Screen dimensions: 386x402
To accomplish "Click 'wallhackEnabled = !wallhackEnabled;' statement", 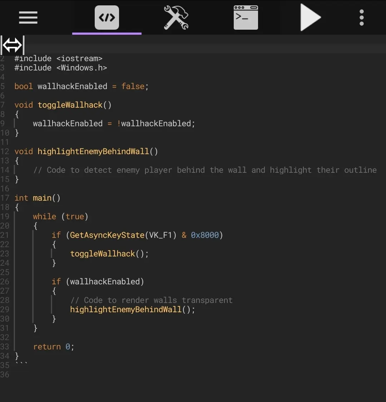I will pyautogui.click(x=114, y=124).
